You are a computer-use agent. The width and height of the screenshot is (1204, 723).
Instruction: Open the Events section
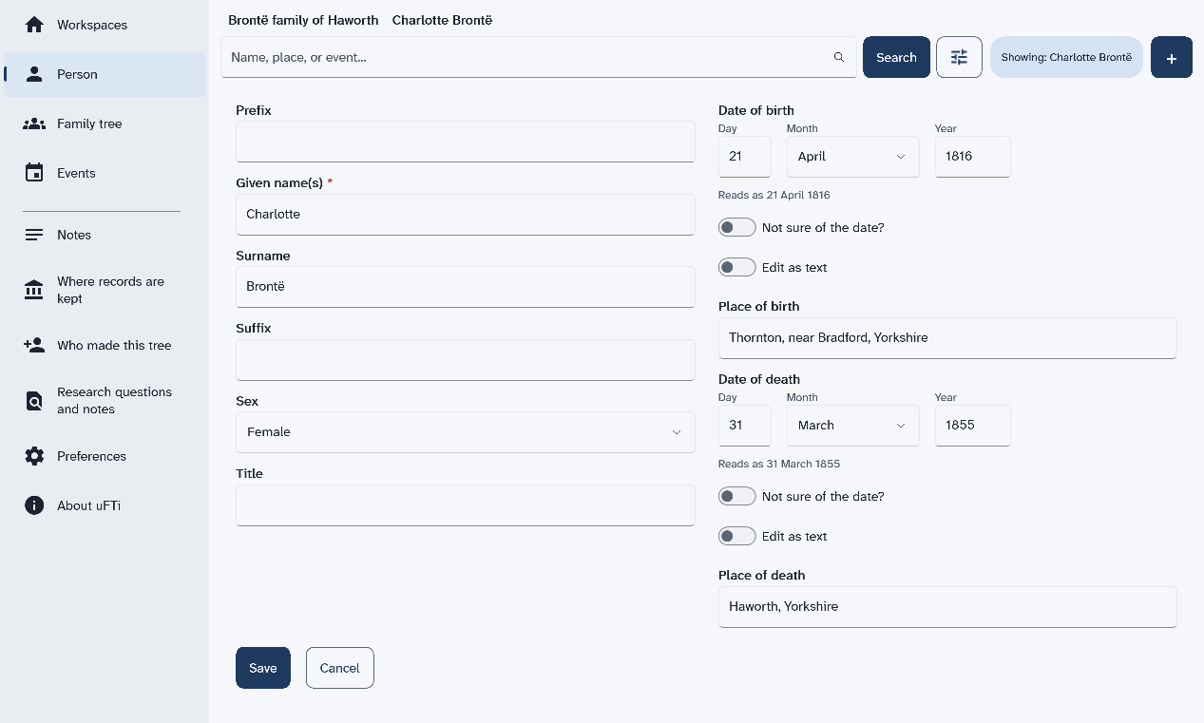coord(105,173)
